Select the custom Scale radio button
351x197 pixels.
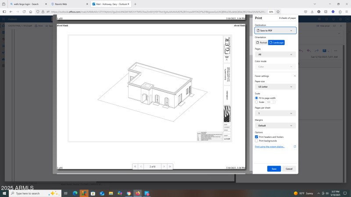pos(257,102)
